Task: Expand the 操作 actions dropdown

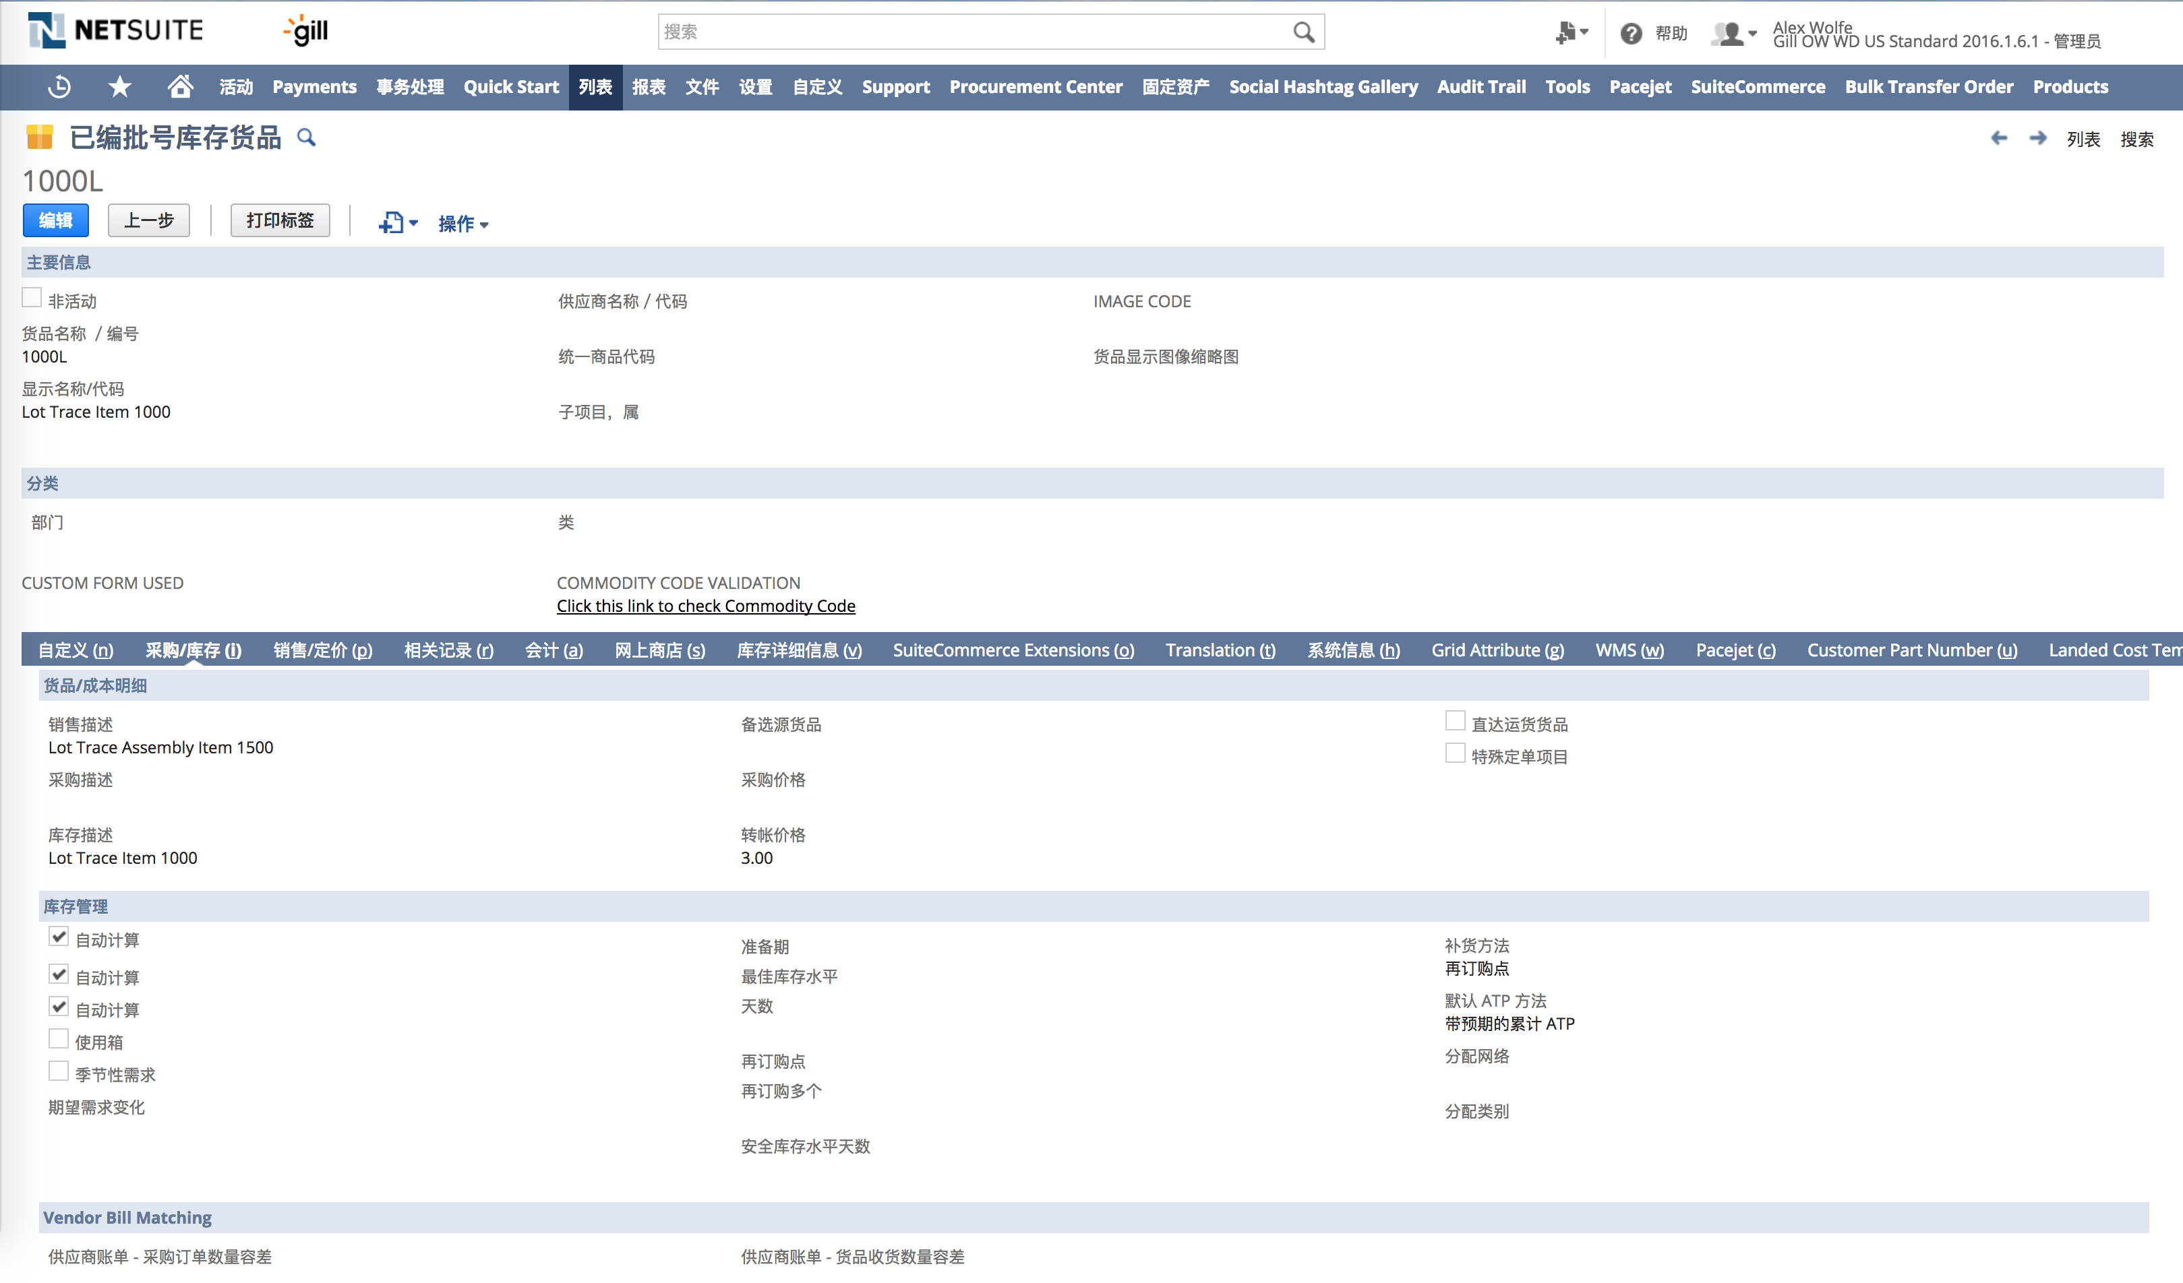Action: pos(462,223)
